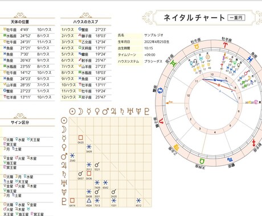Select the 1ハウス cusp row with 27°23'
Image resolution: width=262 pixels, height=216 pixels.
pyautogui.click(x=86, y=30)
